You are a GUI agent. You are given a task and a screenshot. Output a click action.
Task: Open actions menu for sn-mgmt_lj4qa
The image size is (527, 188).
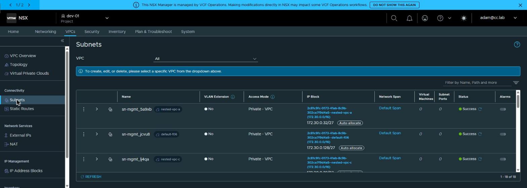pyautogui.click(x=84, y=159)
